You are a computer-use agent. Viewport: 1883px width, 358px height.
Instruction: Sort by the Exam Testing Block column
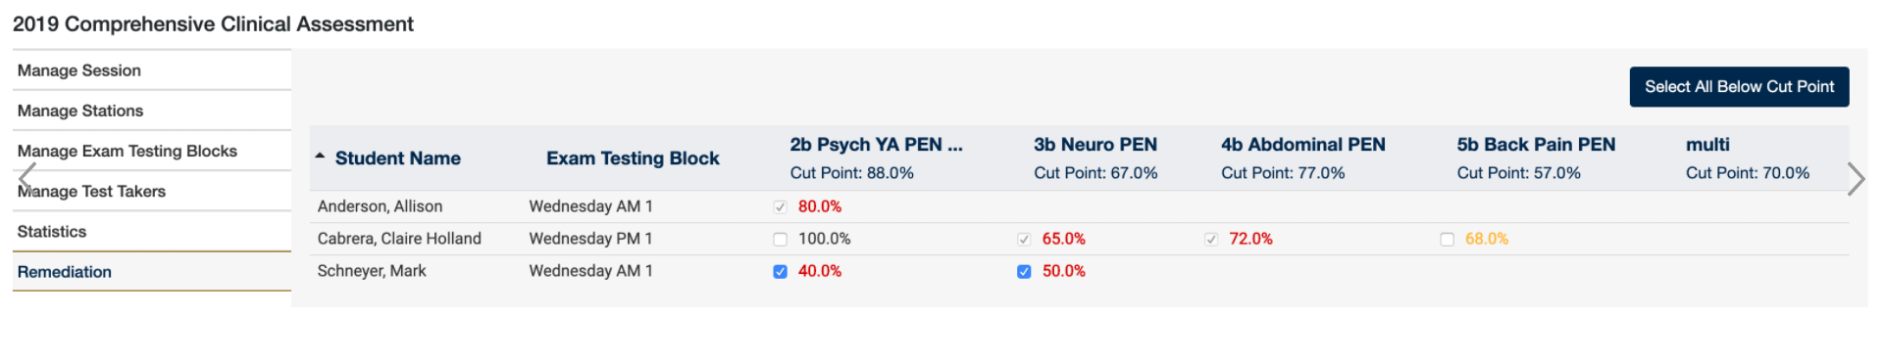pos(633,158)
